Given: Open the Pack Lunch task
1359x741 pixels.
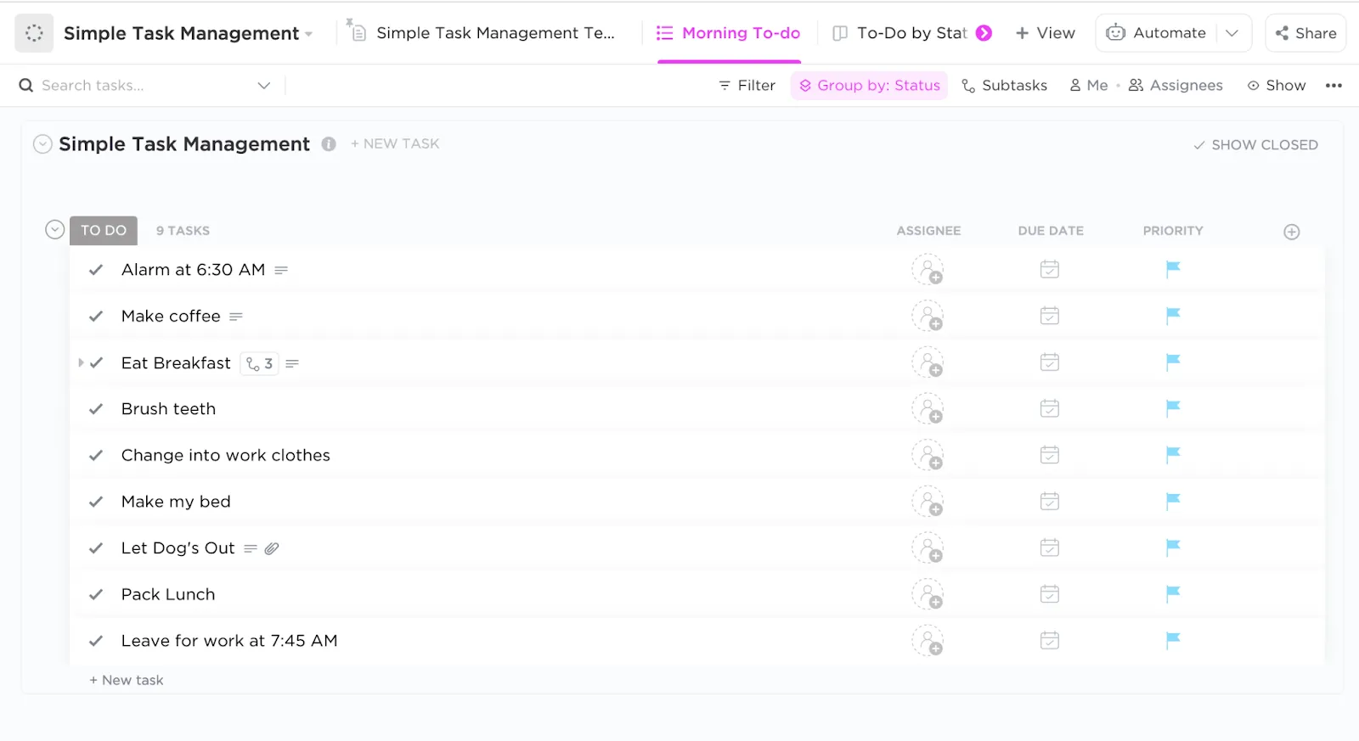Looking at the screenshot, I should click(x=168, y=595).
